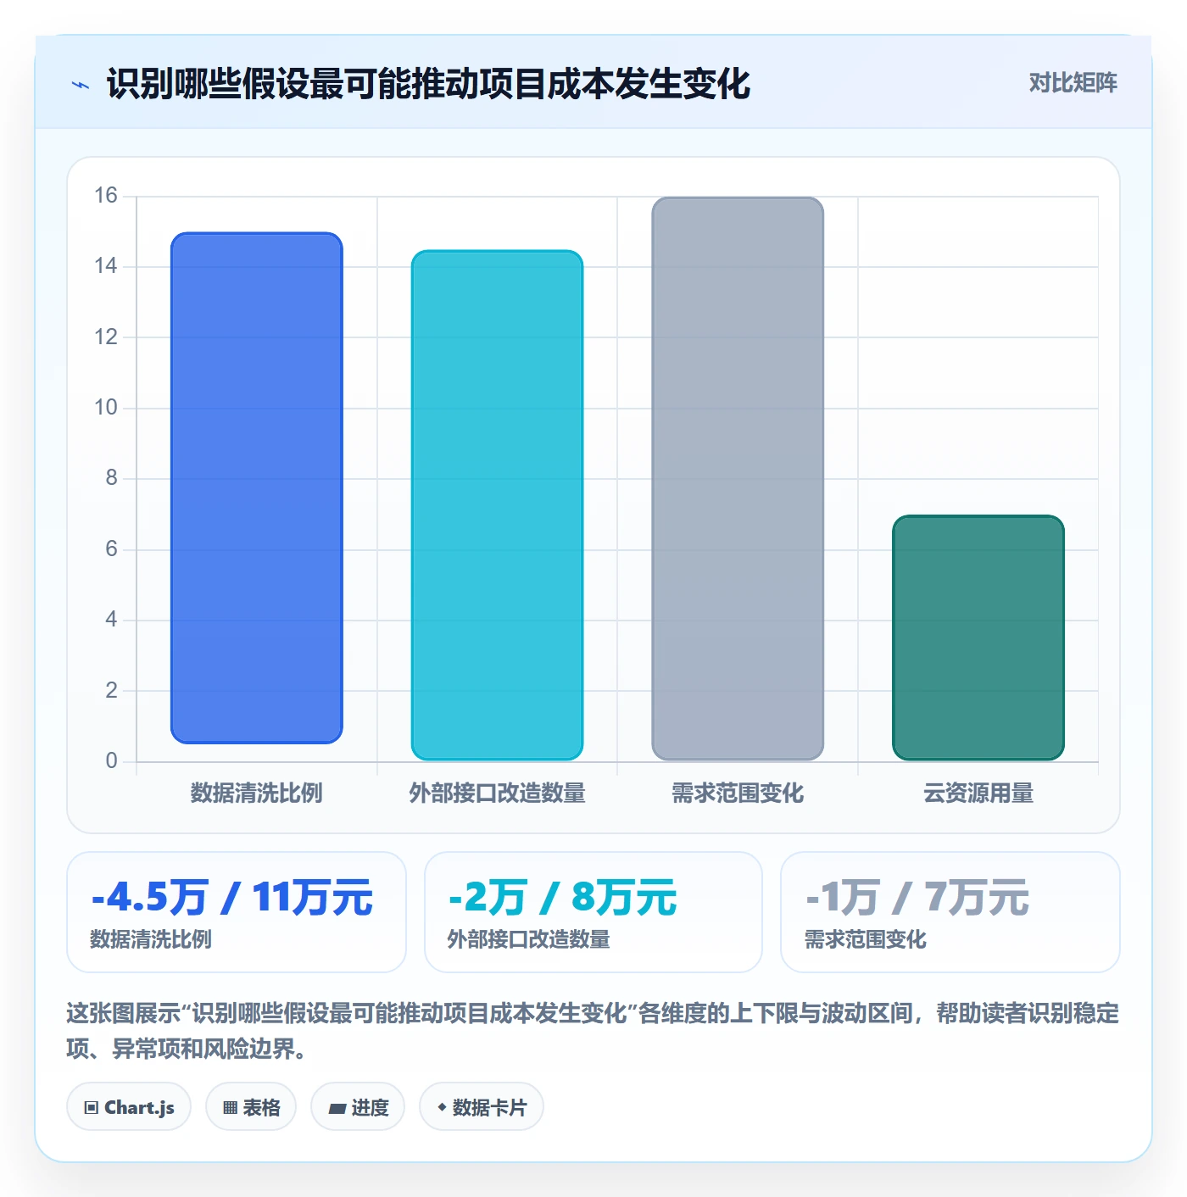Screen dimensions: 1187x1197
Task: Click the square icon in Chart.js chip
Action: point(92,1107)
